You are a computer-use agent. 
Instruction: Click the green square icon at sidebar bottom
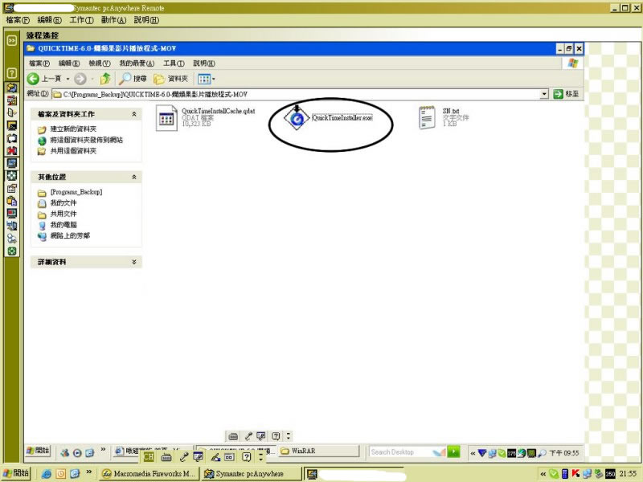click(12, 251)
